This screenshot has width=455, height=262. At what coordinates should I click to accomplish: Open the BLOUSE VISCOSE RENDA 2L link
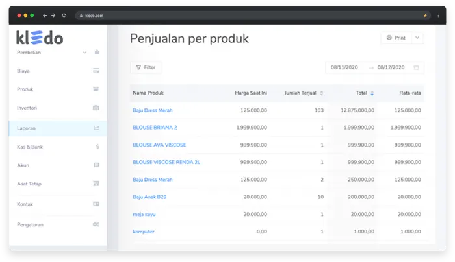click(166, 162)
